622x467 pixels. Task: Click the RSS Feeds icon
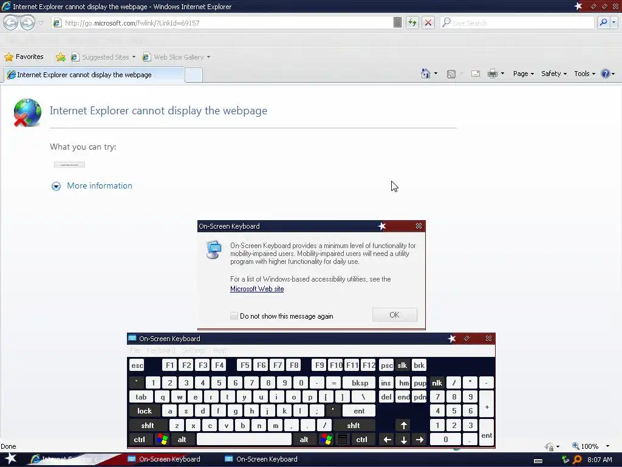451,74
